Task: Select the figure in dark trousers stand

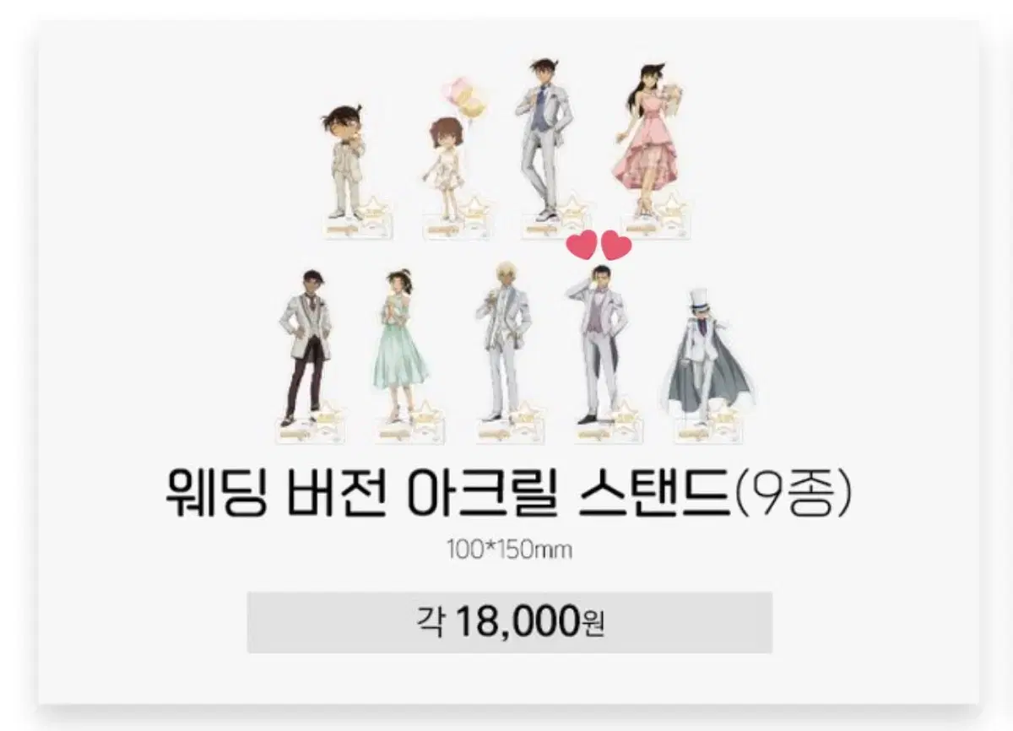Action: tap(308, 353)
